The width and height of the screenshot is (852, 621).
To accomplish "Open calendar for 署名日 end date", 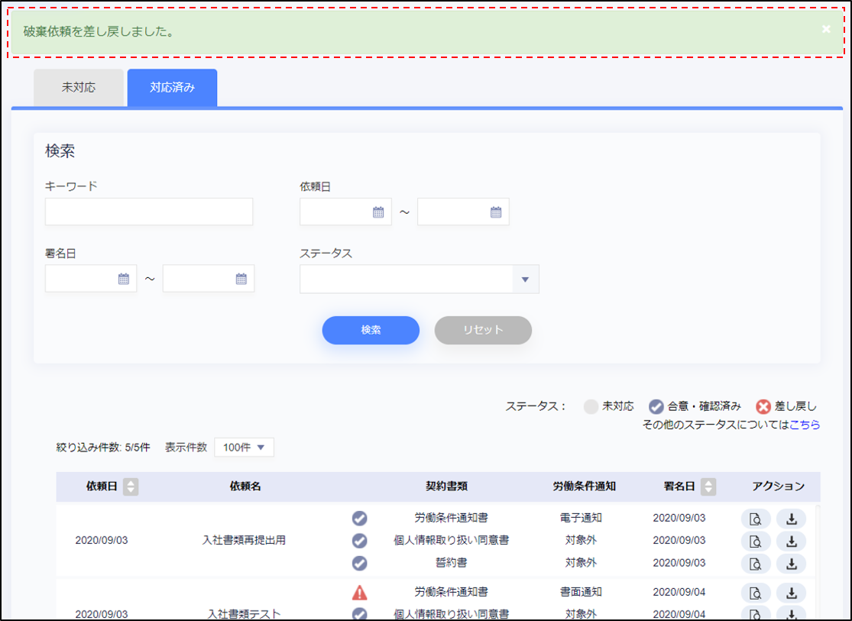I will [241, 279].
